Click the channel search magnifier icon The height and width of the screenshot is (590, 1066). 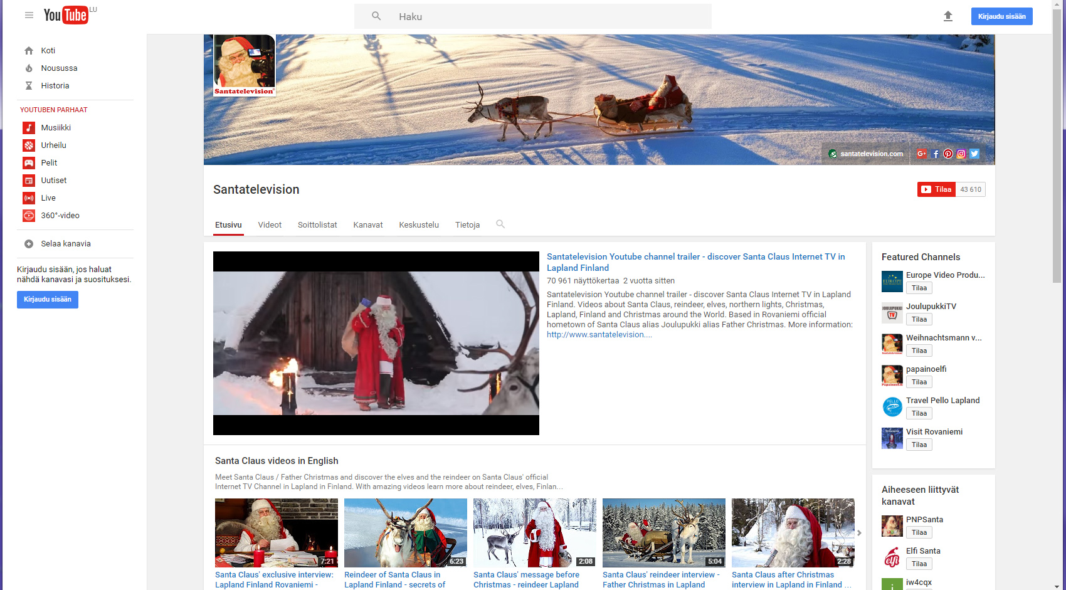[500, 224]
